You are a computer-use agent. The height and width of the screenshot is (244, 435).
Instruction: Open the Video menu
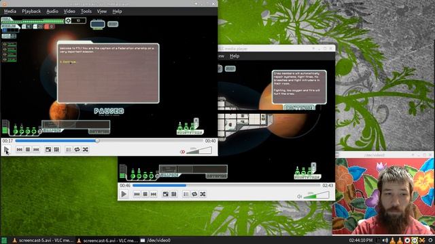point(69,12)
